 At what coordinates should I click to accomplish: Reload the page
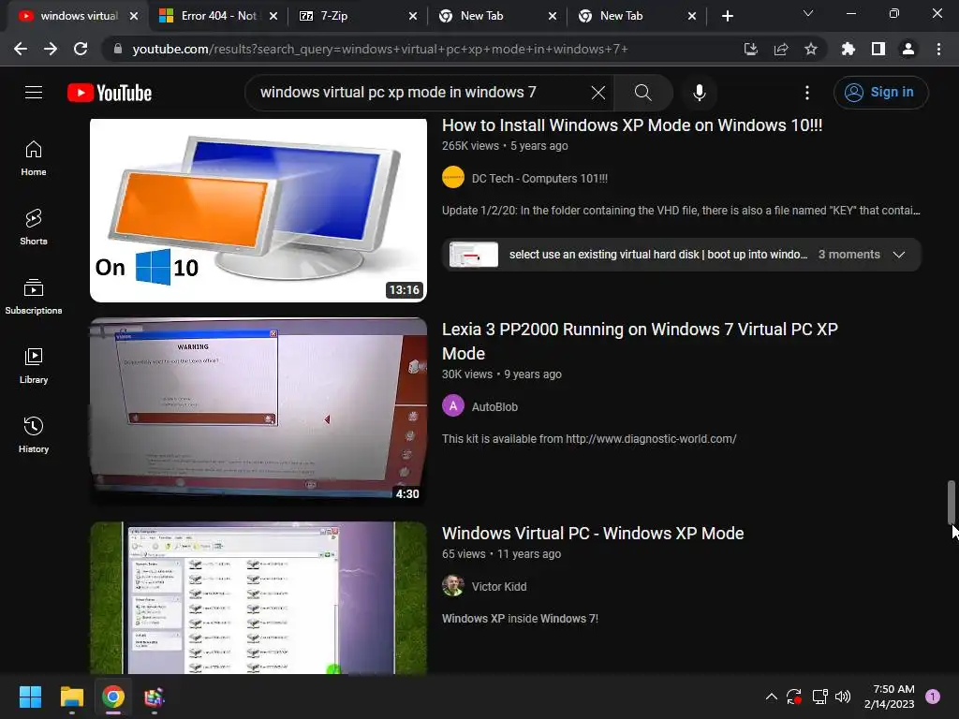click(x=81, y=49)
